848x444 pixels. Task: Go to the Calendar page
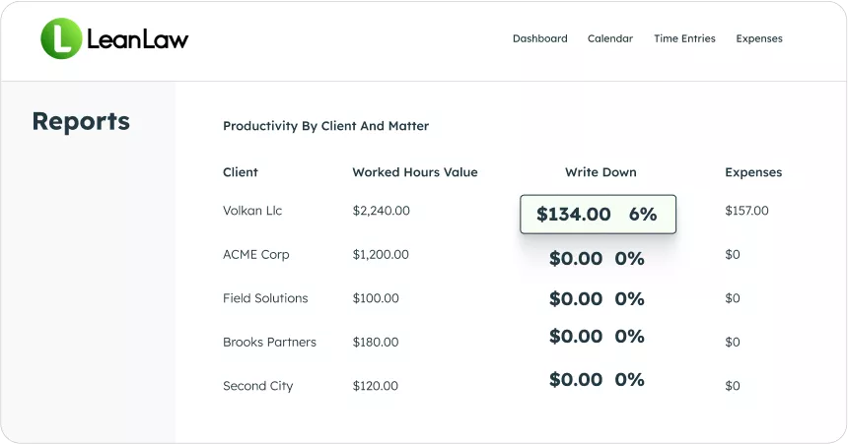(610, 39)
